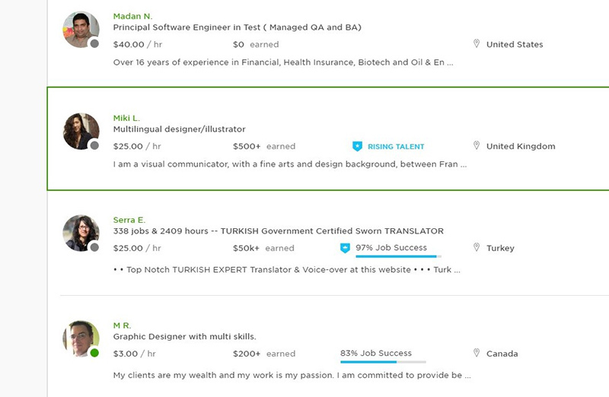Viewport: 609px width, 397px height.
Task: Click the 83% Job Success progress bar
Action: (383, 362)
